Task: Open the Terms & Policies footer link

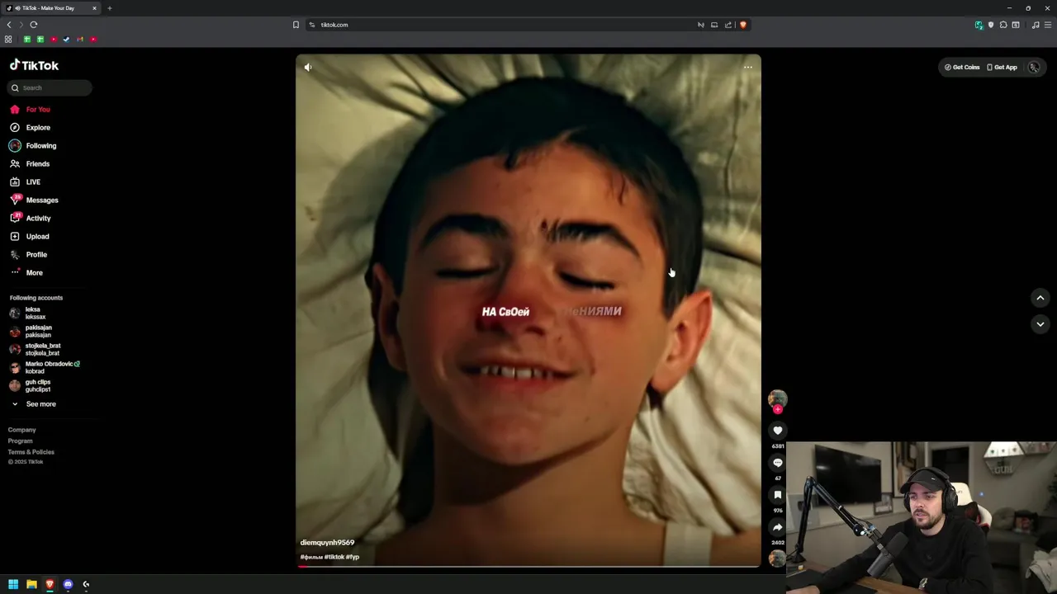Action: click(x=31, y=452)
